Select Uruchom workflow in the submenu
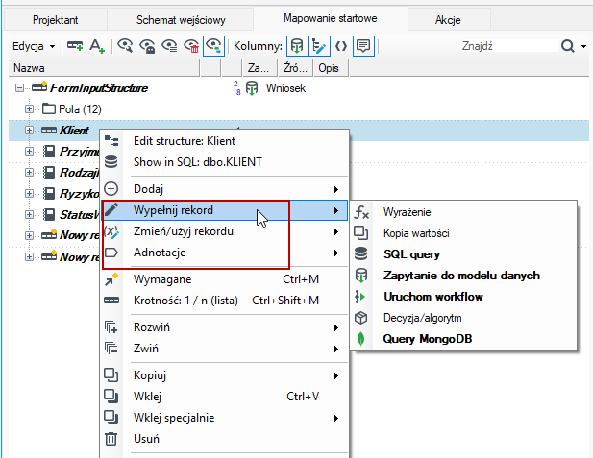Viewport: 593px width, 458px height. [x=463, y=297]
